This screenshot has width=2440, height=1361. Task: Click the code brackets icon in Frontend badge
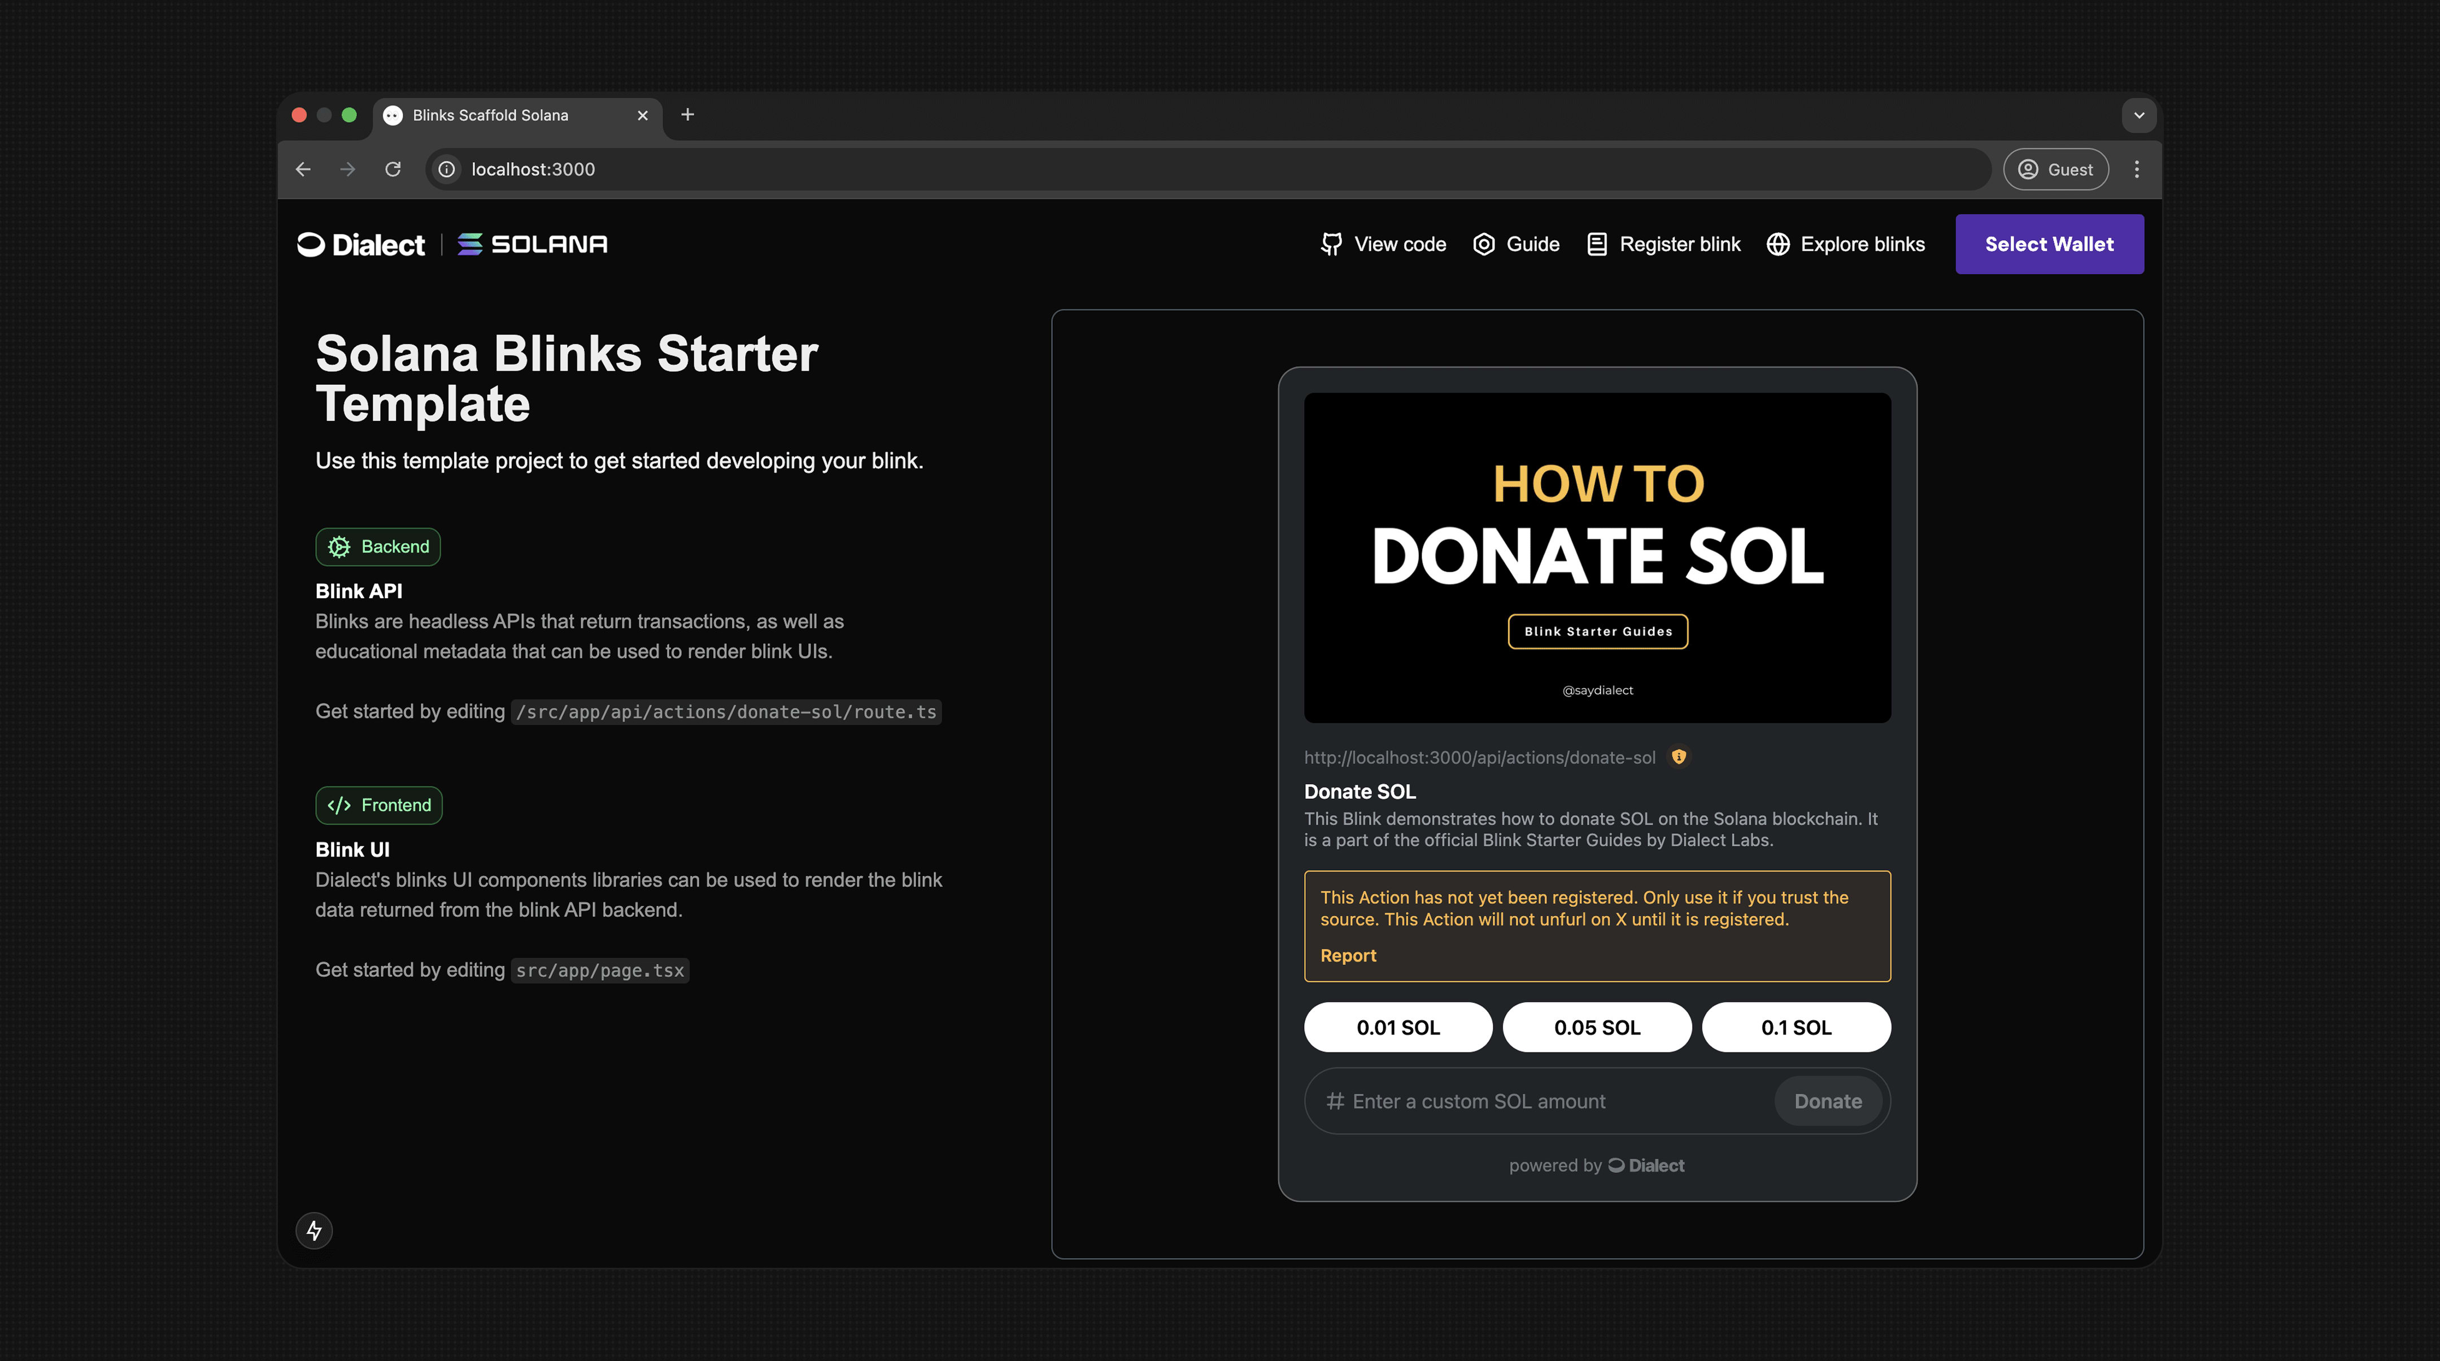point(338,806)
